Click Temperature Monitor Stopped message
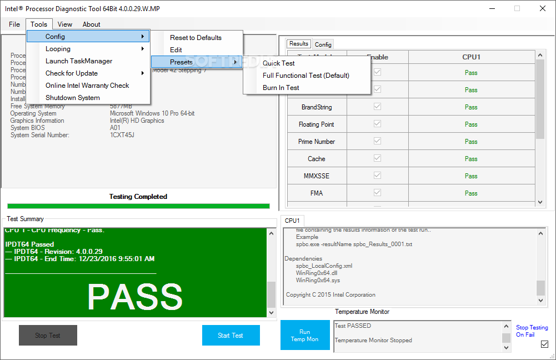 tap(373, 340)
